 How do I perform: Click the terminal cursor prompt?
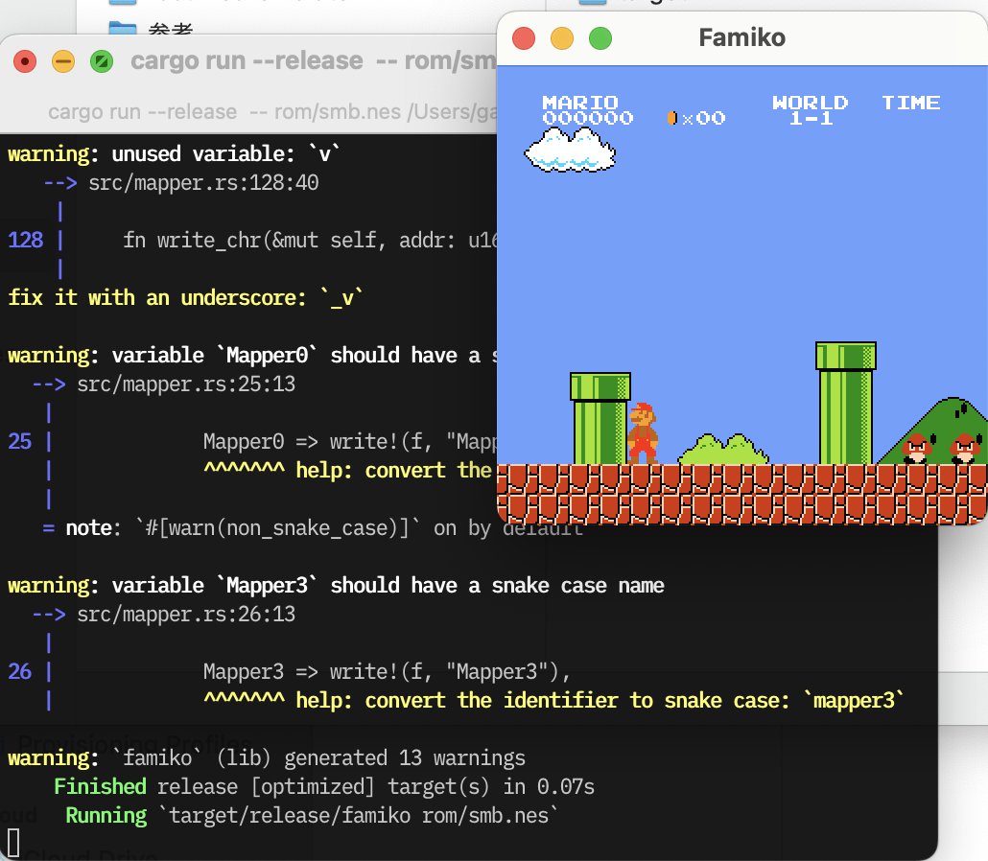(13, 844)
